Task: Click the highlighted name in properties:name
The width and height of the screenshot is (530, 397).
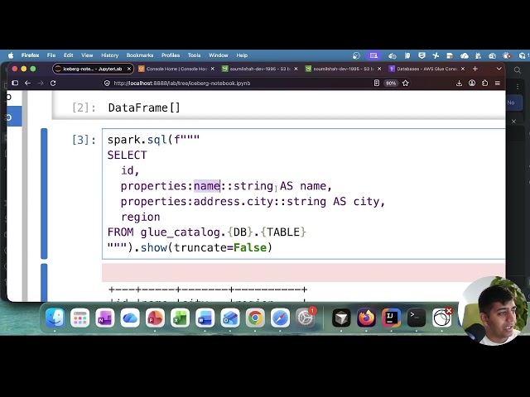Action: pyautogui.click(x=207, y=186)
